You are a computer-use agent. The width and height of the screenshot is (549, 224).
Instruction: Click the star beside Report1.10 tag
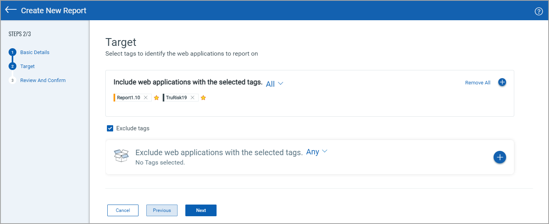click(x=156, y=98)
